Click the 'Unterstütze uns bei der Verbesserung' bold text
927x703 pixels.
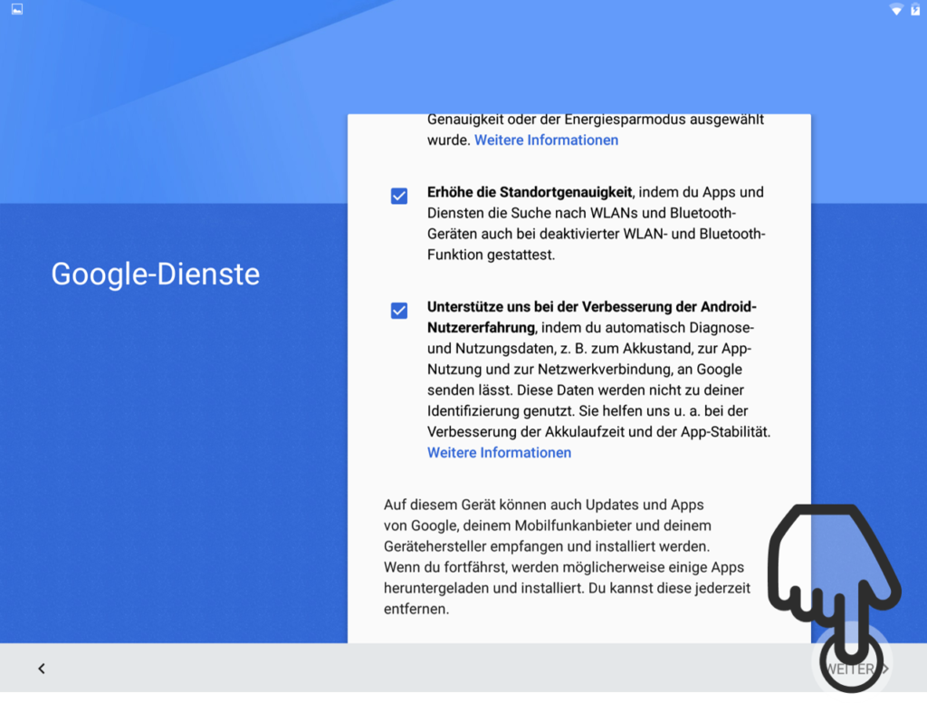(x=592, y=317)
